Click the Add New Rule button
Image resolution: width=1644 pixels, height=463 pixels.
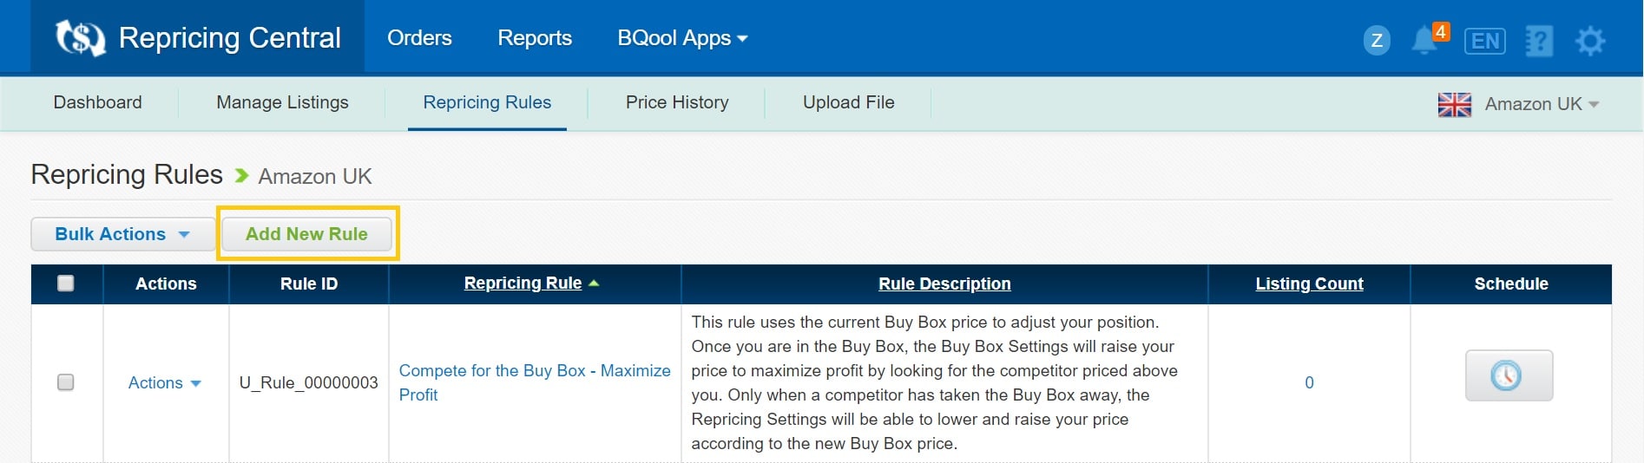point(306,234)
